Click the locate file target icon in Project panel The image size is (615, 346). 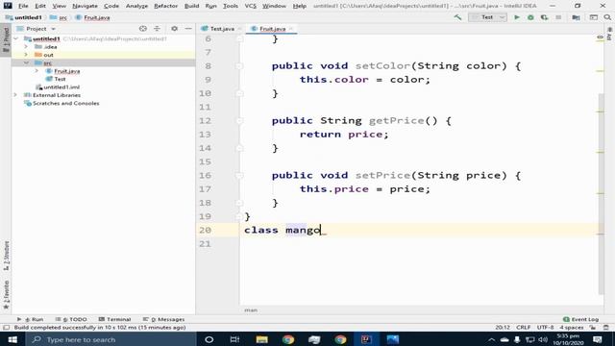(x=143, y=29)
